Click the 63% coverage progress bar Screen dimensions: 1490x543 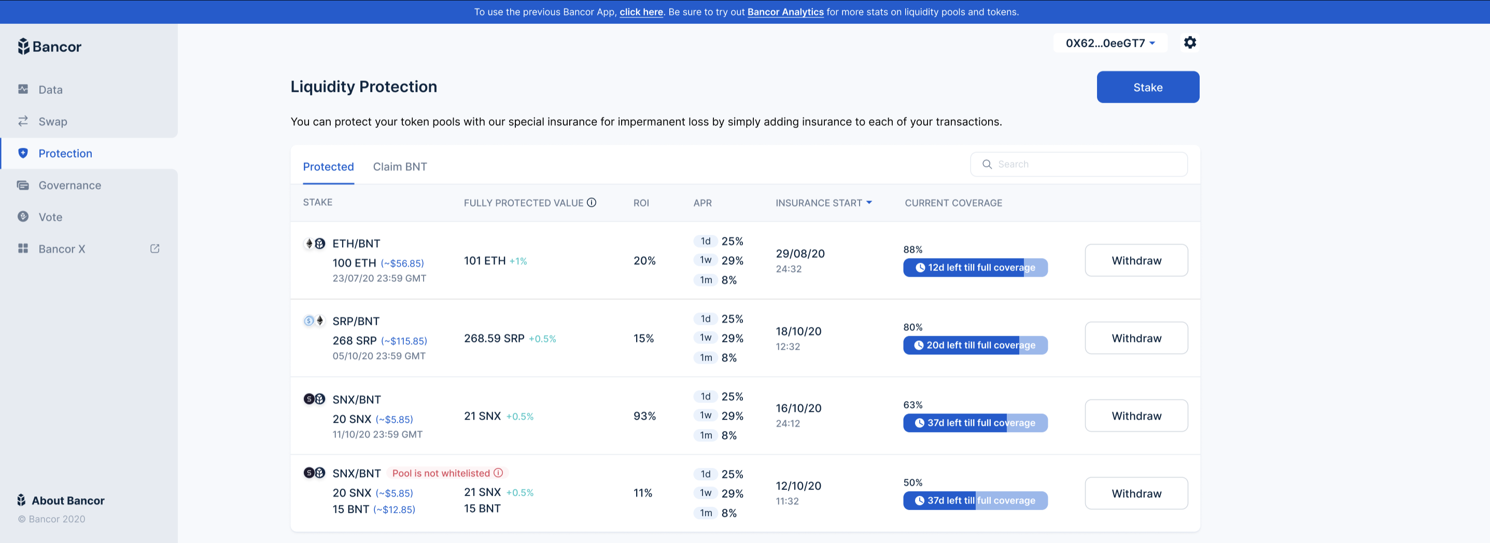pyautogui.click(x=975, y=423)
